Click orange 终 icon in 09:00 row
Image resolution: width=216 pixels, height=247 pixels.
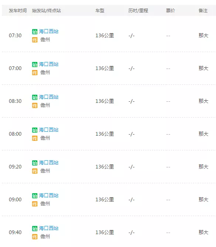(35, 204)
